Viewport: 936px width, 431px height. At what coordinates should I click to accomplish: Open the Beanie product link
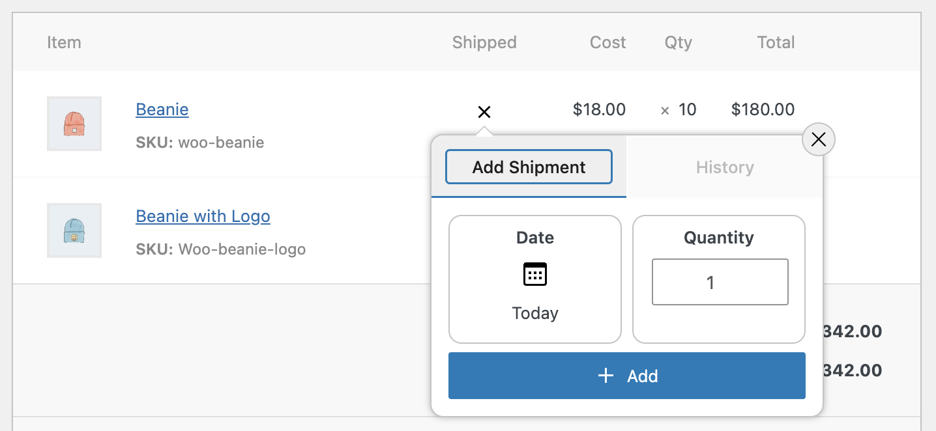click(162, 109)
